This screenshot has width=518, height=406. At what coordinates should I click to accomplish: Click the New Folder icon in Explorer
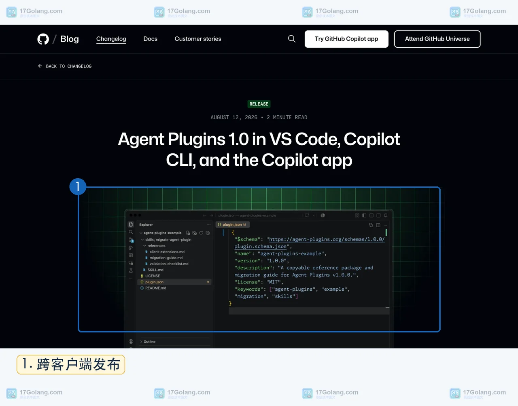tap(195, 233)
